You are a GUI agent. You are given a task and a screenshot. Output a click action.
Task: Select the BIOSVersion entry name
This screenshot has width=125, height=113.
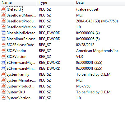pos(16,57)
